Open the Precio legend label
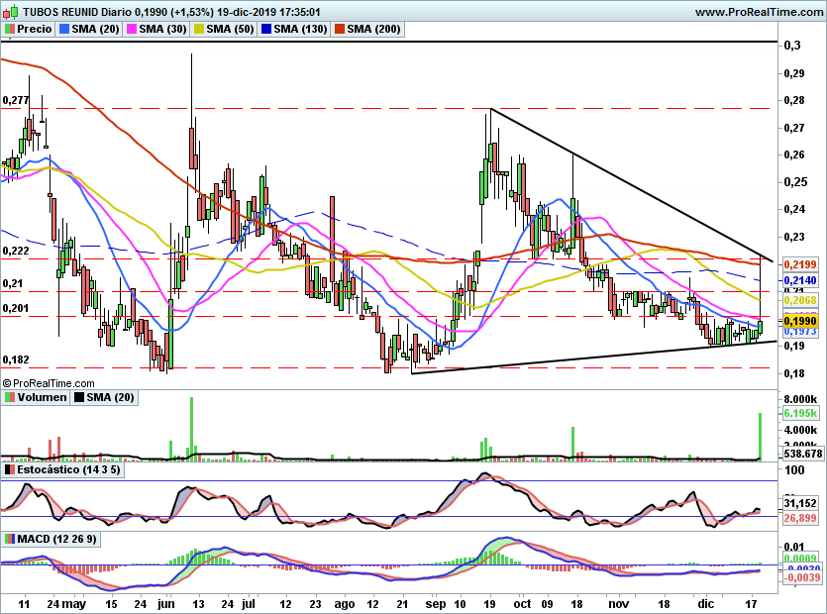 33,30
